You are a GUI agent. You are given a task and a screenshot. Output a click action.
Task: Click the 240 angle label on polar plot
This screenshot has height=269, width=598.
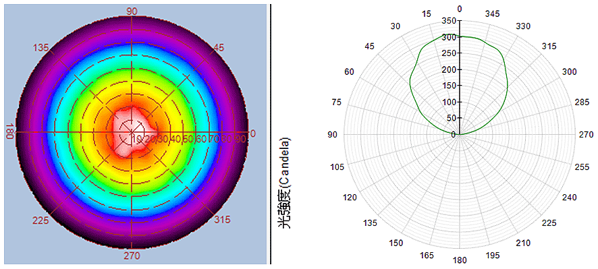pyautogui.click(x=571, y=198)
